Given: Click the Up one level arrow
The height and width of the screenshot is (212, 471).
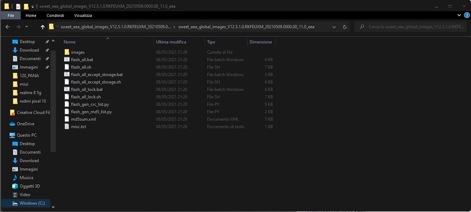Looking at the screenshot, I should click(x=43, y=27).
